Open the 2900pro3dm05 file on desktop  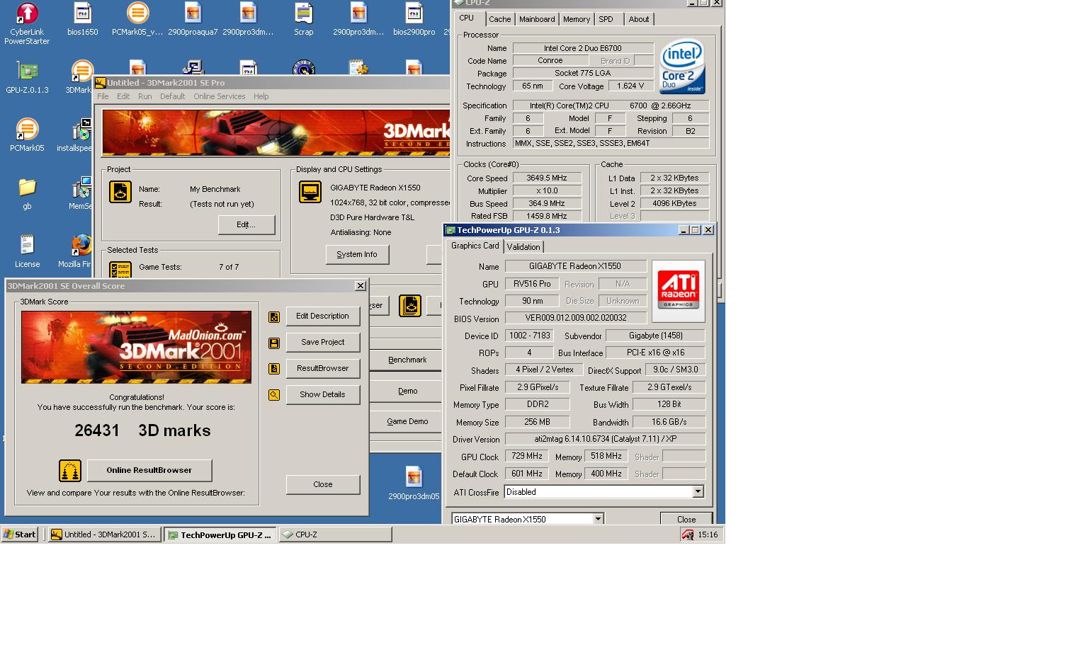(414, 484)
